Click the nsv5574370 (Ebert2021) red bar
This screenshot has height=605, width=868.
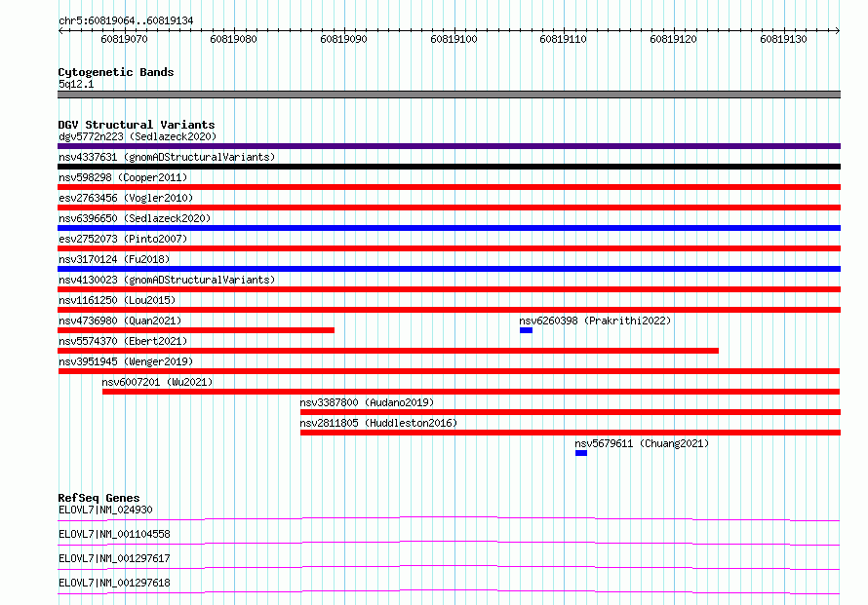pyautogui.click(x=388, y=351)
